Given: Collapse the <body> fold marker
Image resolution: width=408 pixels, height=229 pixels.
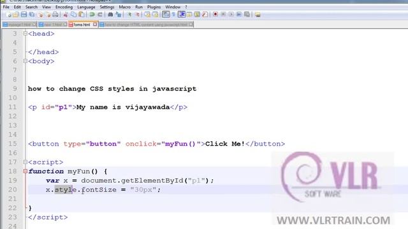Looking at the screenshot, I should (x=25, y=61).
